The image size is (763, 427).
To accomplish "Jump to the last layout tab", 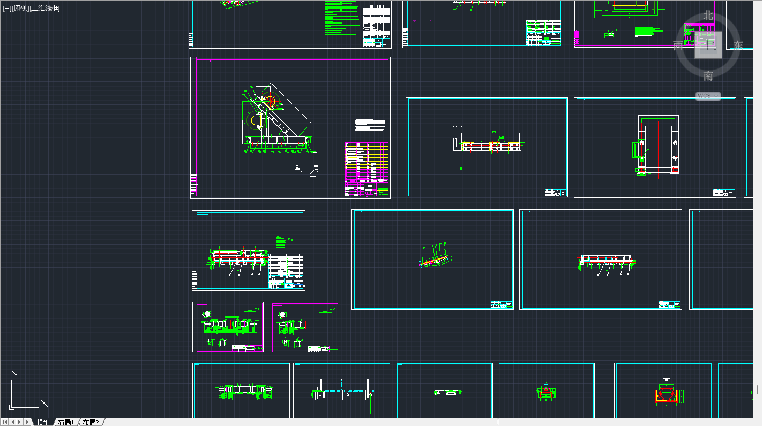I will [x=27, y=422].
